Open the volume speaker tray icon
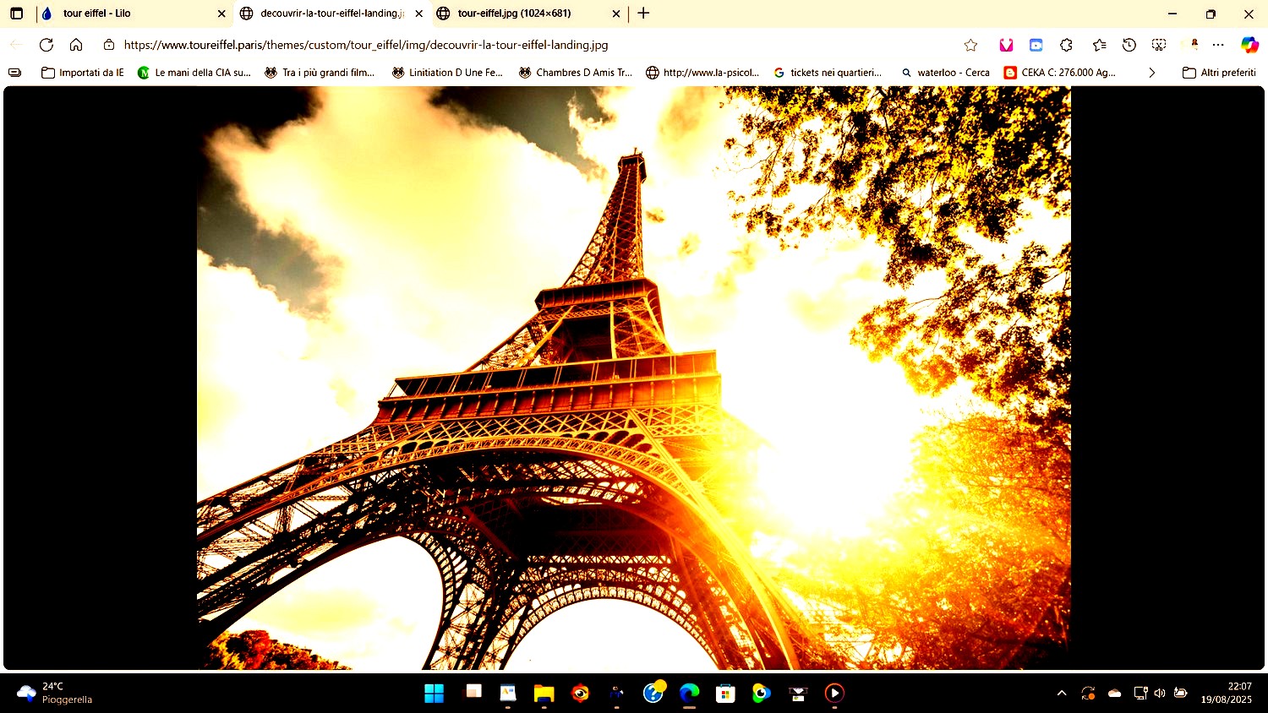 coord(1160,694)
